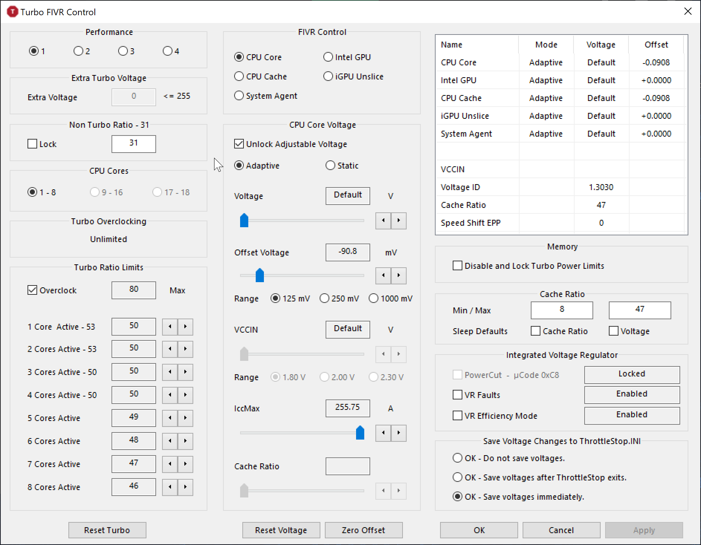Click Zero Offset button
701x545 pixels.
point(364,530)
